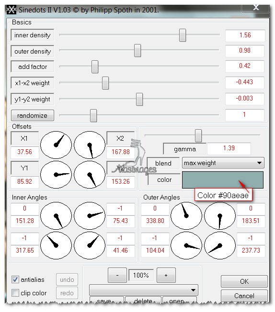Click inner angle dial for 317.65

click(x=56, y=245)
